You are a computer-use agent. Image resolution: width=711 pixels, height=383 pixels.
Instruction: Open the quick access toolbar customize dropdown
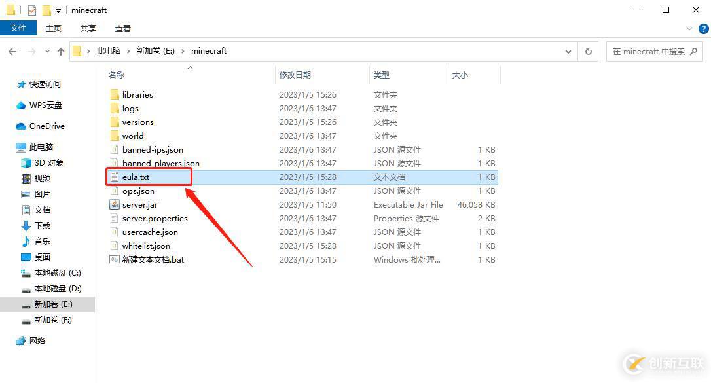click(58, 11)
